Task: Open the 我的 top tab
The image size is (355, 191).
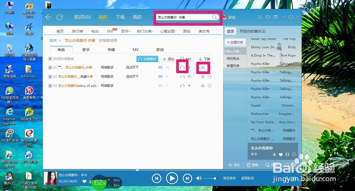Action: click(137, 17)
